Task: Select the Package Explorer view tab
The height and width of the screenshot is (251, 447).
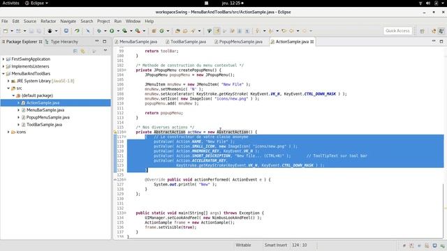Action: (x=22, y=42)
